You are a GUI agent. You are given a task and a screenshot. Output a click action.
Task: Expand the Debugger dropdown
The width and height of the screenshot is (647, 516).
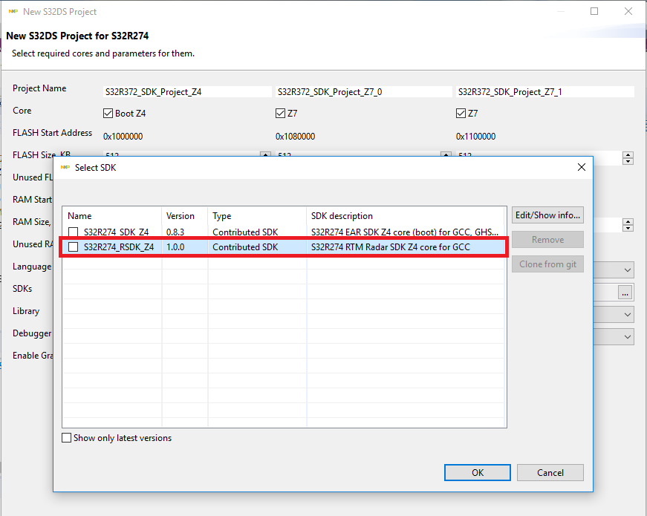(x=628, y=337)
